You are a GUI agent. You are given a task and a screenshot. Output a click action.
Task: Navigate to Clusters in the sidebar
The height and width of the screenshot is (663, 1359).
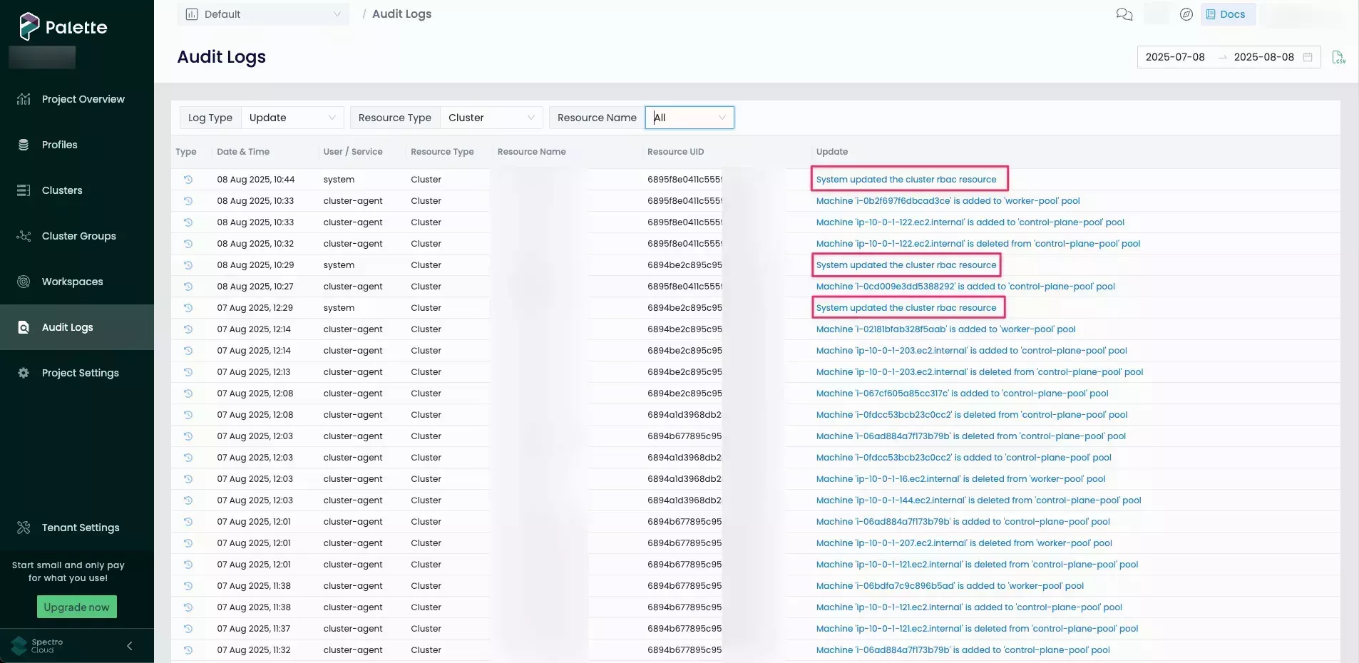click(61, 190)
